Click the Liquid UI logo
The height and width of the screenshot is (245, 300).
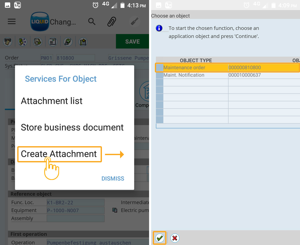[x=39, y=22]
